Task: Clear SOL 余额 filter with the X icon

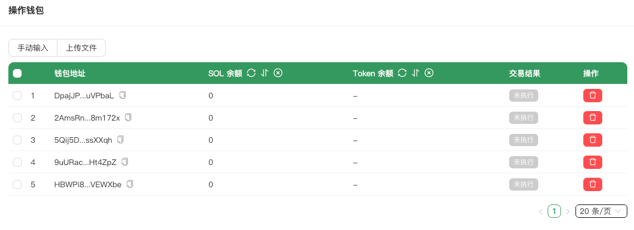Action: (278, 73)
